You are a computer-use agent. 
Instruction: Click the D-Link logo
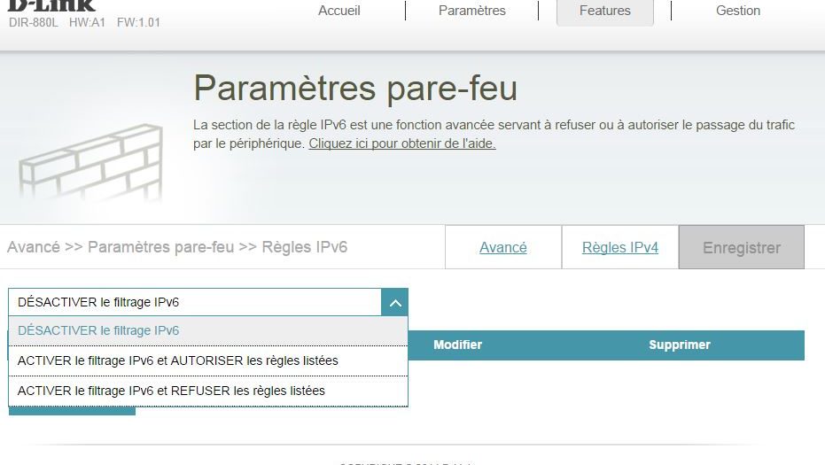51,5
